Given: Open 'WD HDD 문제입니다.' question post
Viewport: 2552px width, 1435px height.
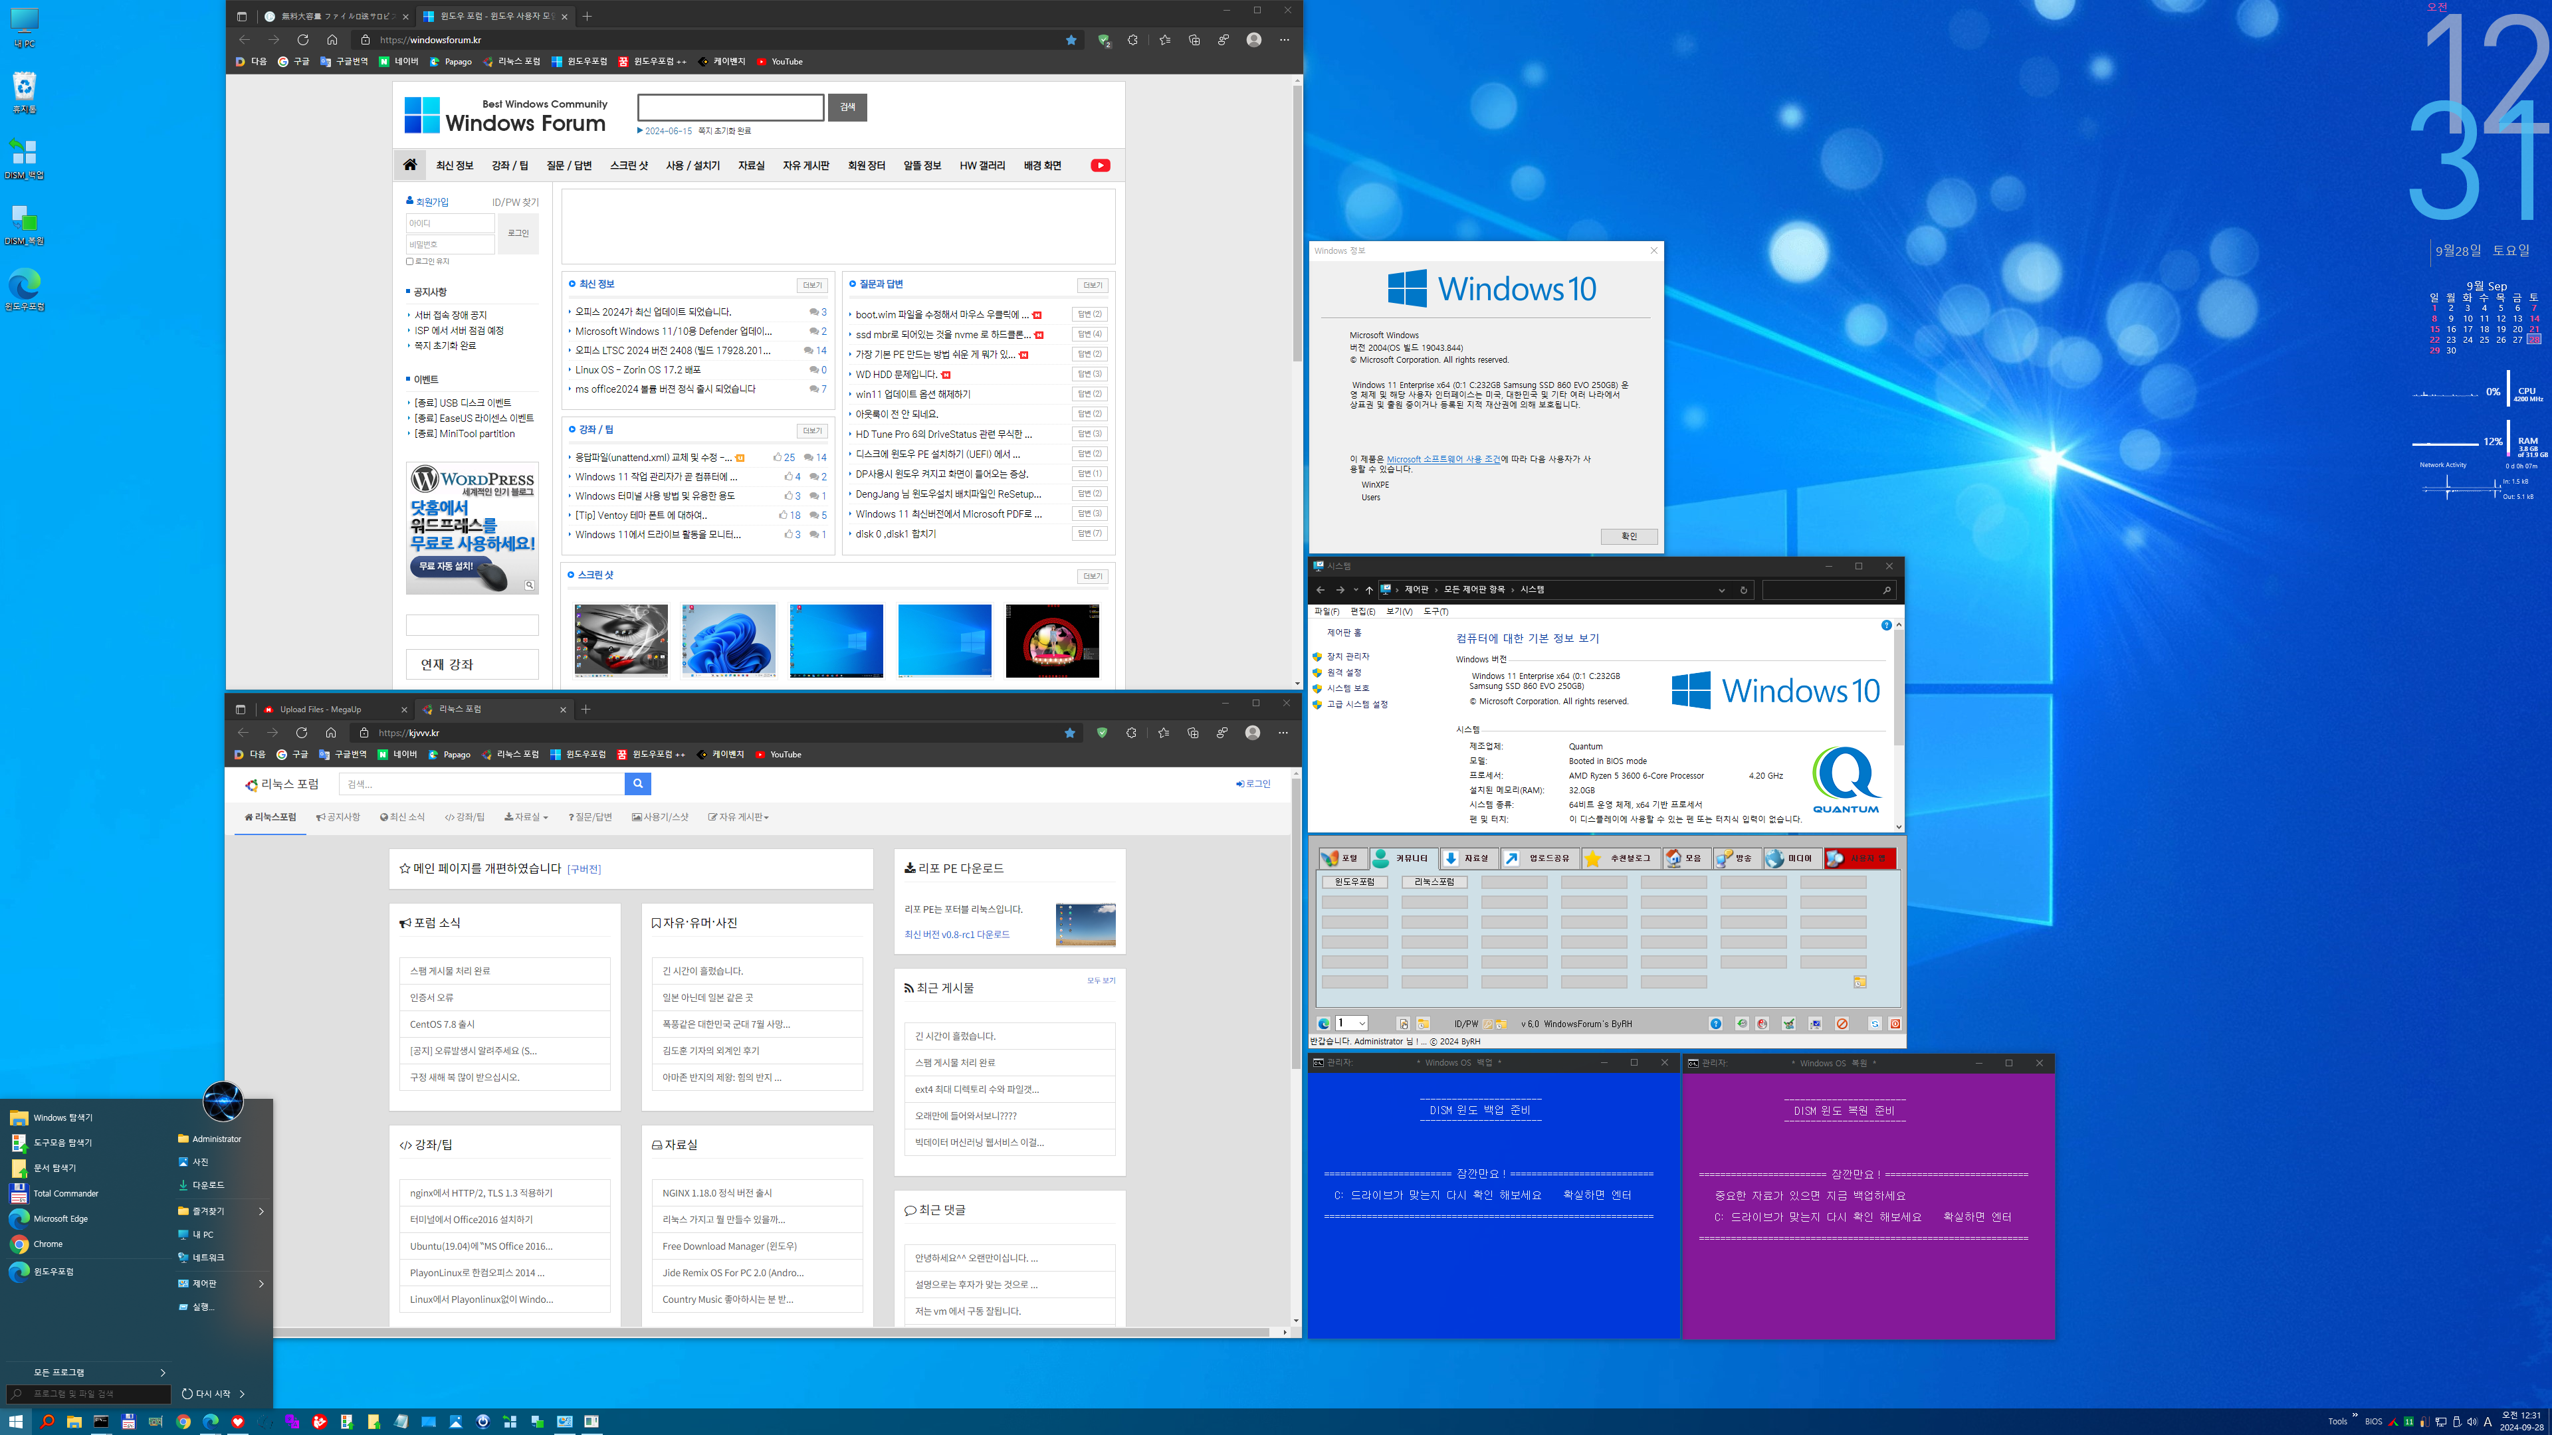Looking at the screenshot, I should [x=896, y=374].
